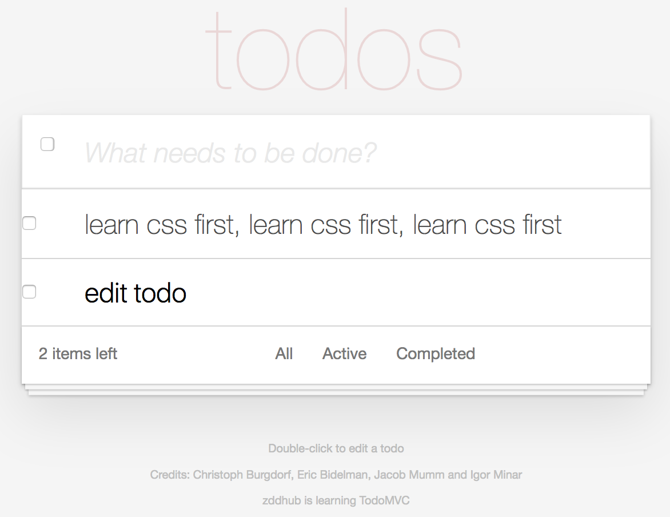
Task: Show only Active todos
Action: click(x=344, y=353)
